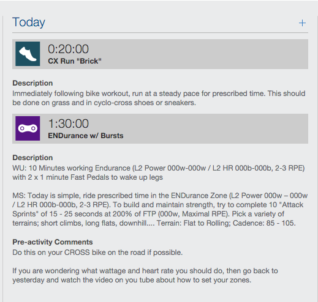Viewport: 318px width, 302px height.
Task: Click the plus icon to add workout
Action: tap(302, 23)
